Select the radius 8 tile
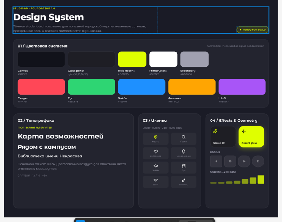Viewport: 282px width, 222px height. 216,161
